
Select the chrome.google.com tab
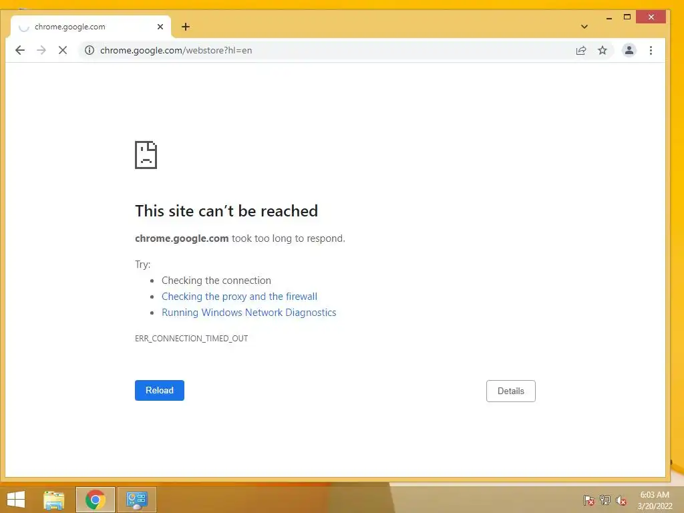(x=91, y=27)
